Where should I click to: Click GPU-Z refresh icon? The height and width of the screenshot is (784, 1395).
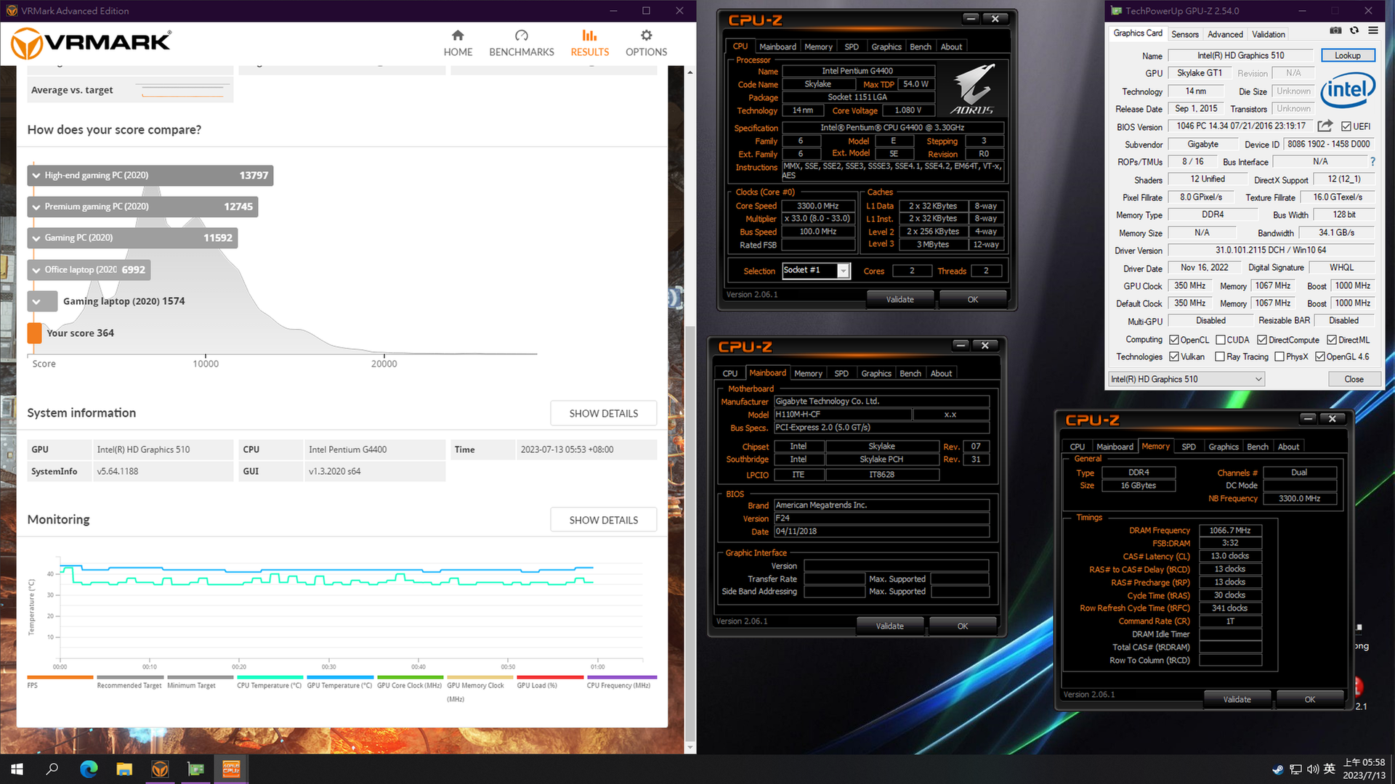click(x=1354, y=30)
